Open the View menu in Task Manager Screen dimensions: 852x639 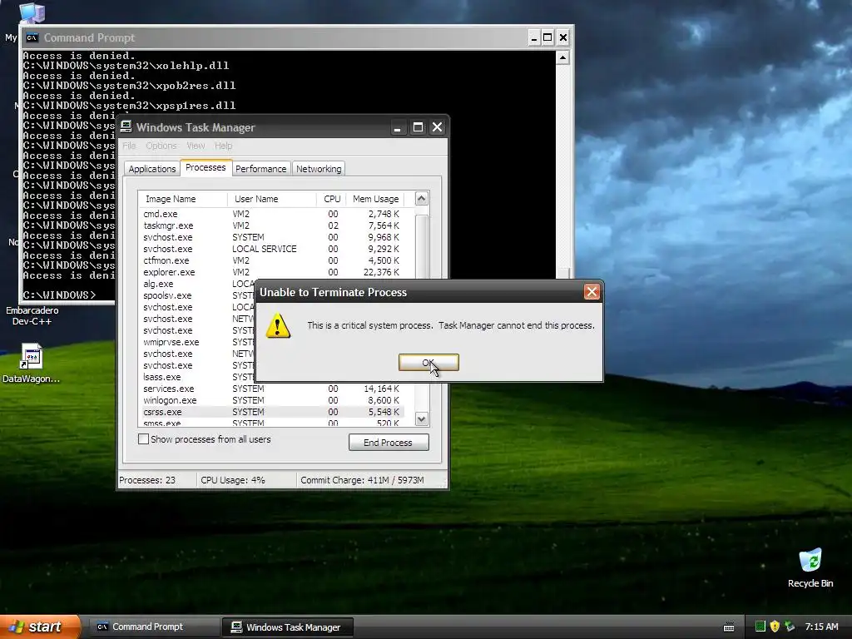196,146
